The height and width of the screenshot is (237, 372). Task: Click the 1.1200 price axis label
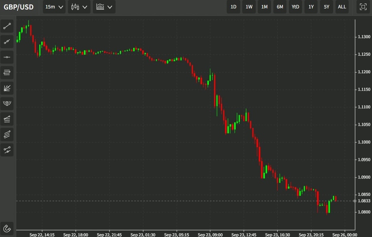(364, 72)
